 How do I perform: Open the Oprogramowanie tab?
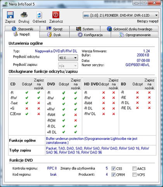pyautogui.click(x=135, y=35)
